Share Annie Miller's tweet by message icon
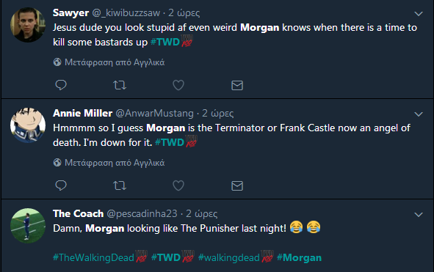Screen dimensions: 434x272 click(237, 185)
